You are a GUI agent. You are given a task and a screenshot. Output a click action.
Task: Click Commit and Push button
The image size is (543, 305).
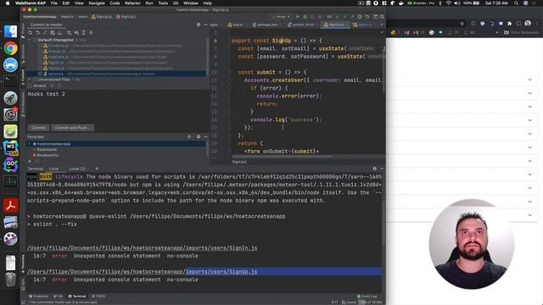[72, 128]
